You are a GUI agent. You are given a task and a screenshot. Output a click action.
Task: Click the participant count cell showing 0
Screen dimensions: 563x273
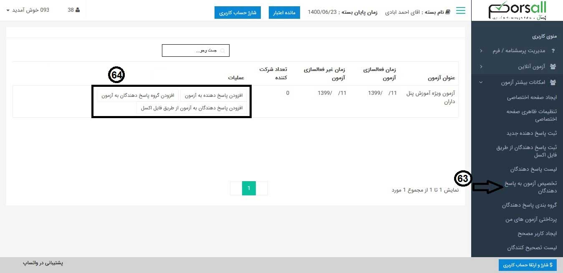288,93
